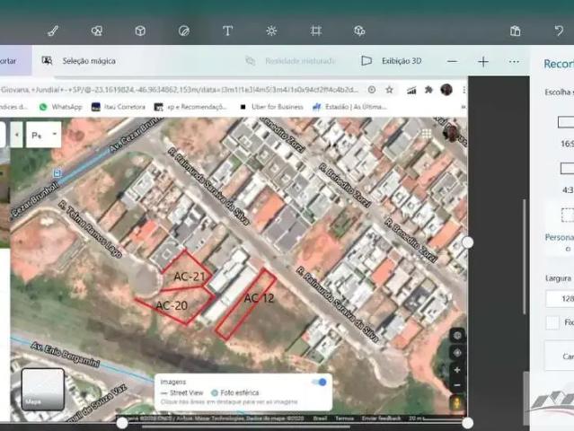Click the bookmark star in address bar
574x431 pixels.
click(389, 90)
